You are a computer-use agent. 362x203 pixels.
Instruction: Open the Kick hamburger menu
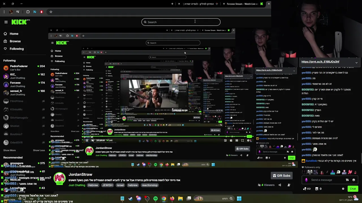[6, 22]
